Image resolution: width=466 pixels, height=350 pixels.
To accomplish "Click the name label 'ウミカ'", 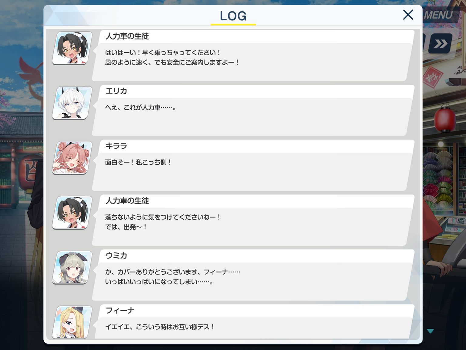I will click(x=116, y=256).
